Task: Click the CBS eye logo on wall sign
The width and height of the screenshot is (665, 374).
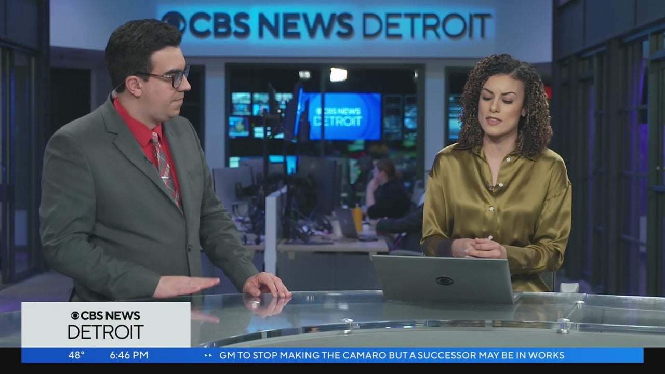Action: tap(174, 23)
